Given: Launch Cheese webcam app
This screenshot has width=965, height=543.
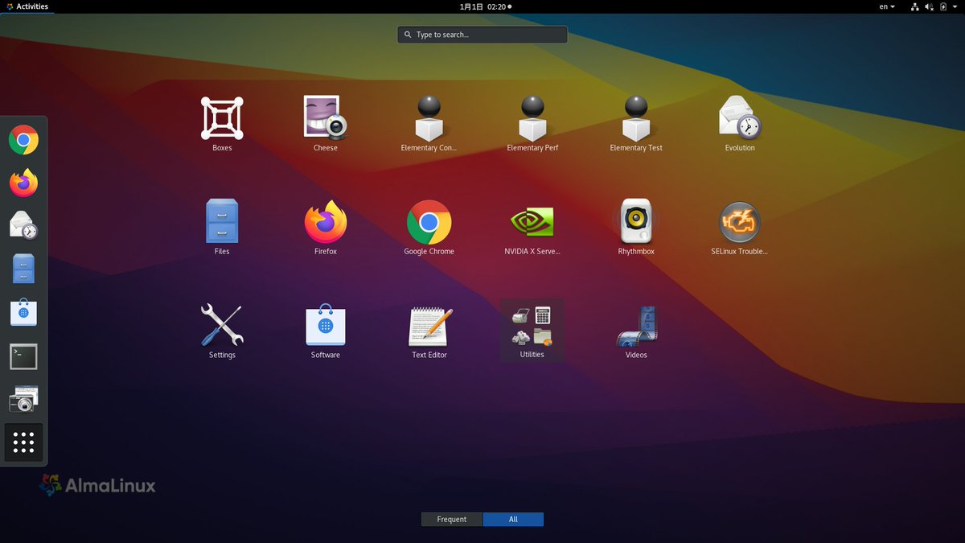Looking at the screenshot, I should pos(326,124).
